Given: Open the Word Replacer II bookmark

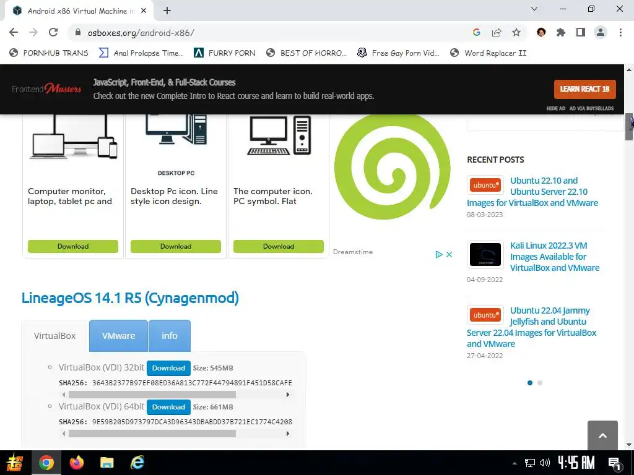Looking at the screenshot, I should 489,53.
